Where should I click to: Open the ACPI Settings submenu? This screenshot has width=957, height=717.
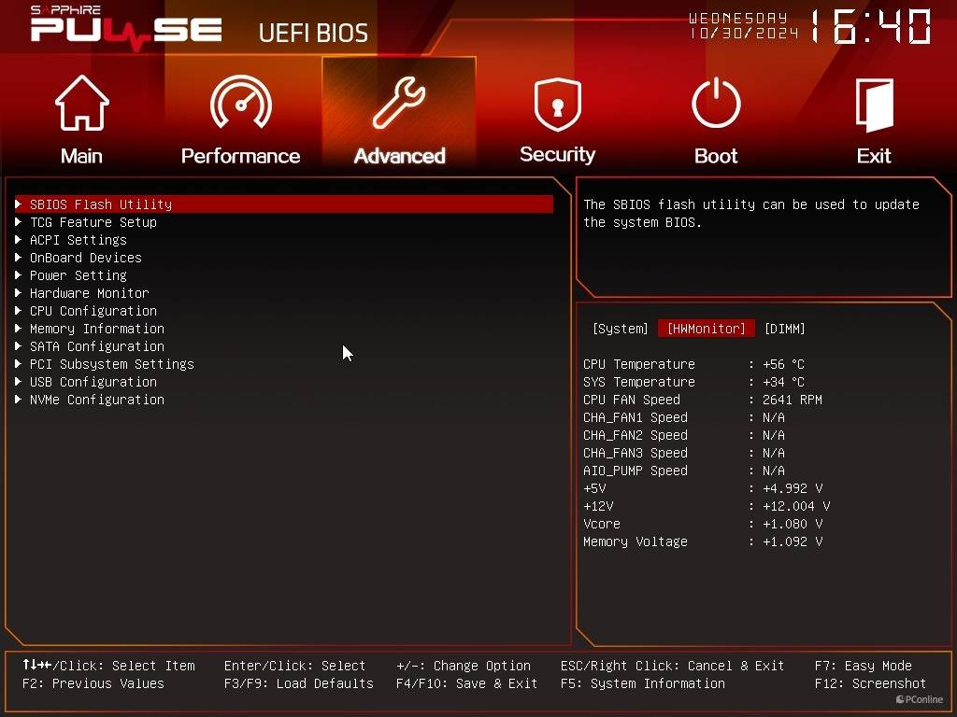pos(79,240)
